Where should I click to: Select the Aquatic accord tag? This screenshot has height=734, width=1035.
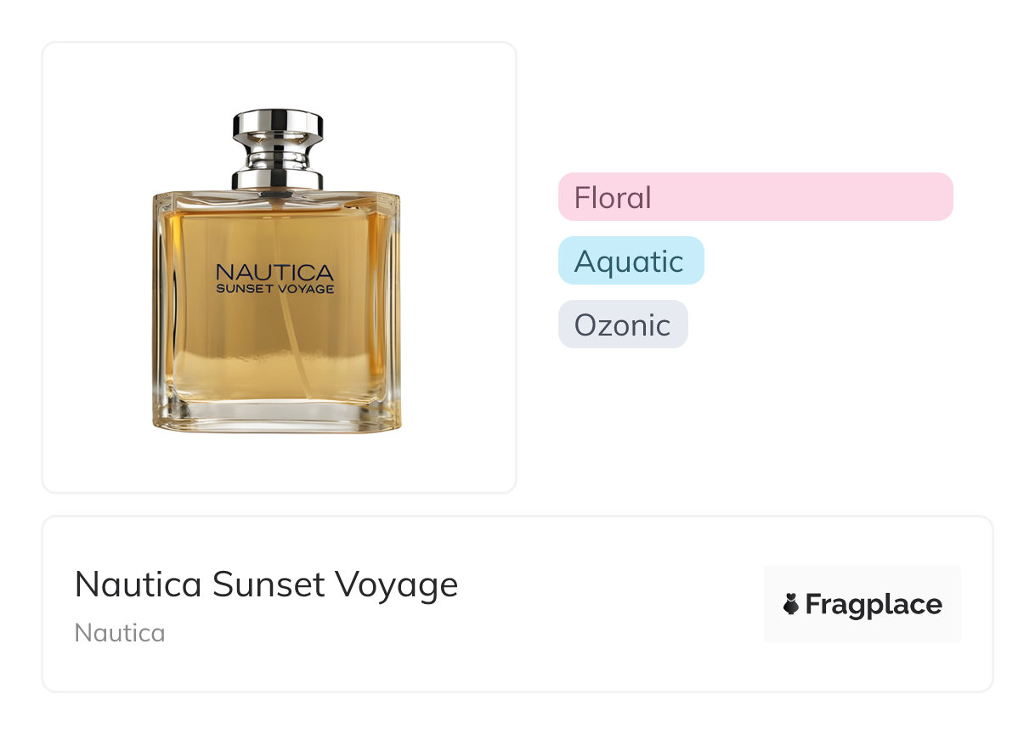(629, 262)
